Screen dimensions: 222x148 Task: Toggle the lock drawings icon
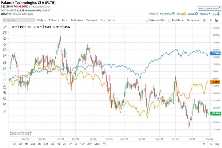5,68
